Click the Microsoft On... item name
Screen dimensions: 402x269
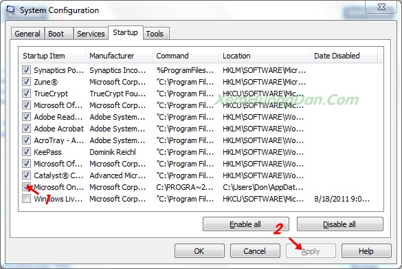click(58, 187)
